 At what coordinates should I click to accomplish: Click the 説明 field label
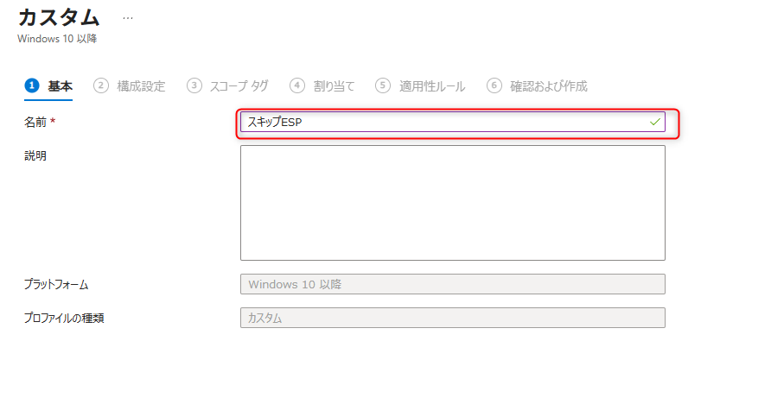coord(35,155)
